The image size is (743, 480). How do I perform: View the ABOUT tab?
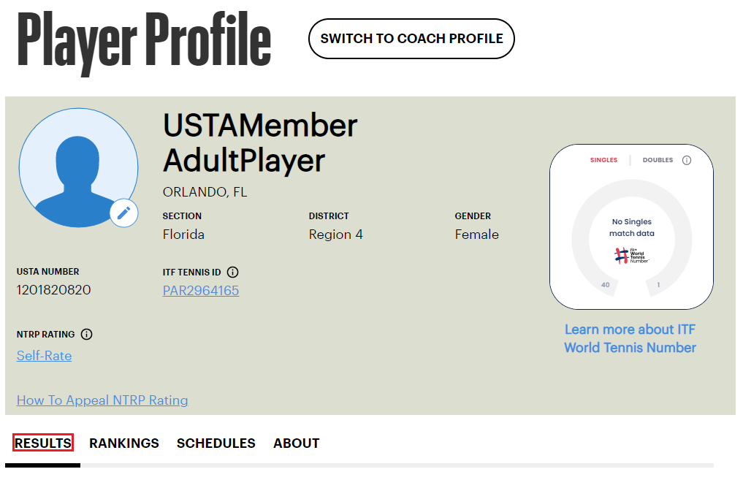pos(296,443)
